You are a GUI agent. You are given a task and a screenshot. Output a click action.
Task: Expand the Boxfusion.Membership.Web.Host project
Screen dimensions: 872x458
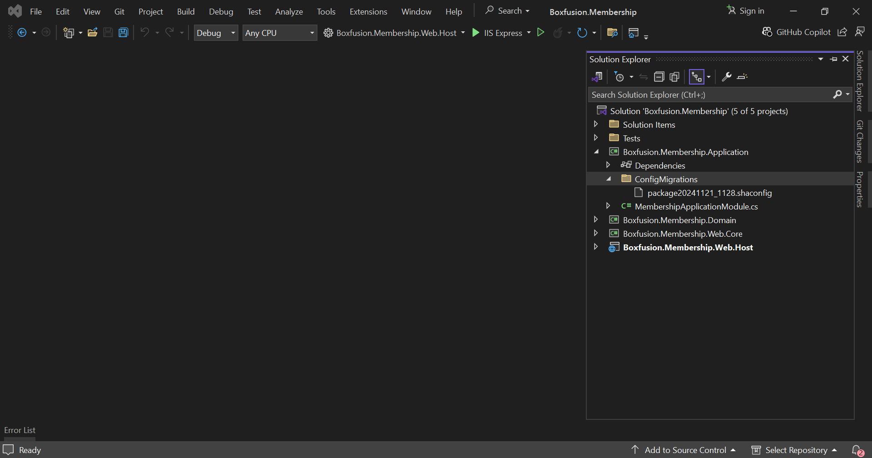596,247
